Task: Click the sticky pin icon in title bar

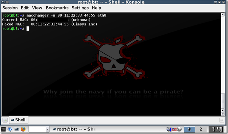Action: coord(7,2)
